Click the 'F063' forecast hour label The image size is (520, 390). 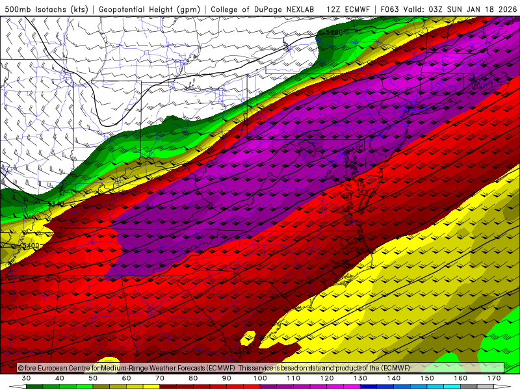[x=389, y=10]
